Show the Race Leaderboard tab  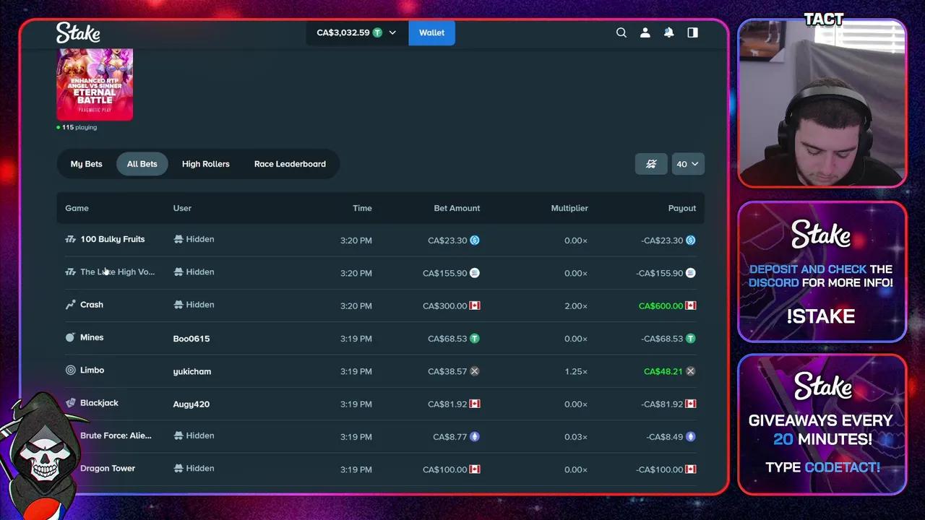point(290,164)
